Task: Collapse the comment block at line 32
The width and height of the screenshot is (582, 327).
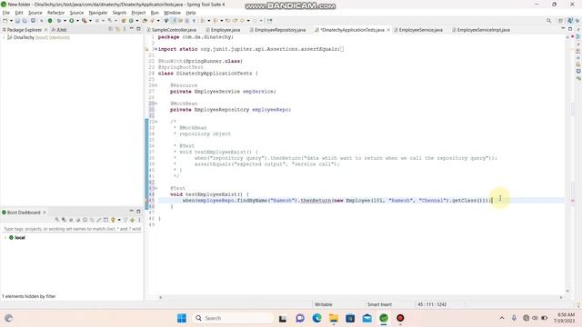Action: [156, 122]
